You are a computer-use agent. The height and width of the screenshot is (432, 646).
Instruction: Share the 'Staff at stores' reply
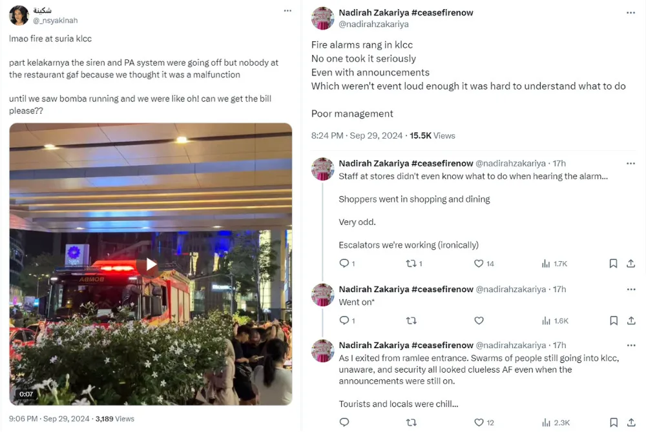(x=631, y=263)
